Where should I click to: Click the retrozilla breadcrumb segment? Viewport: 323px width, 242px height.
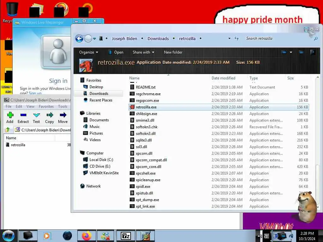point(187,38)
